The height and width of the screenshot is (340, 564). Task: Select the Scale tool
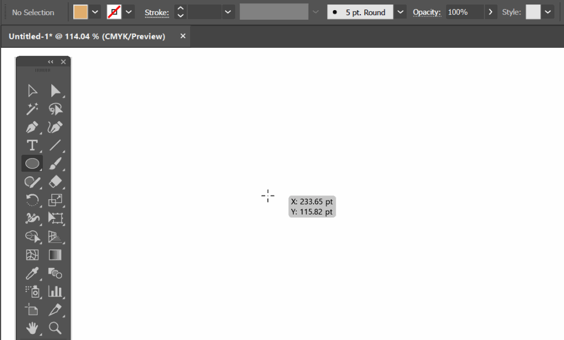pos(55,200)
